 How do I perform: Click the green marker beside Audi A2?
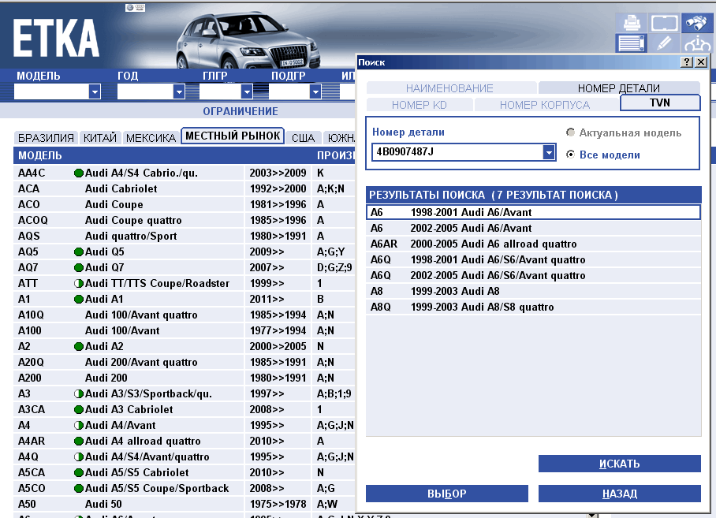point(79,347)
